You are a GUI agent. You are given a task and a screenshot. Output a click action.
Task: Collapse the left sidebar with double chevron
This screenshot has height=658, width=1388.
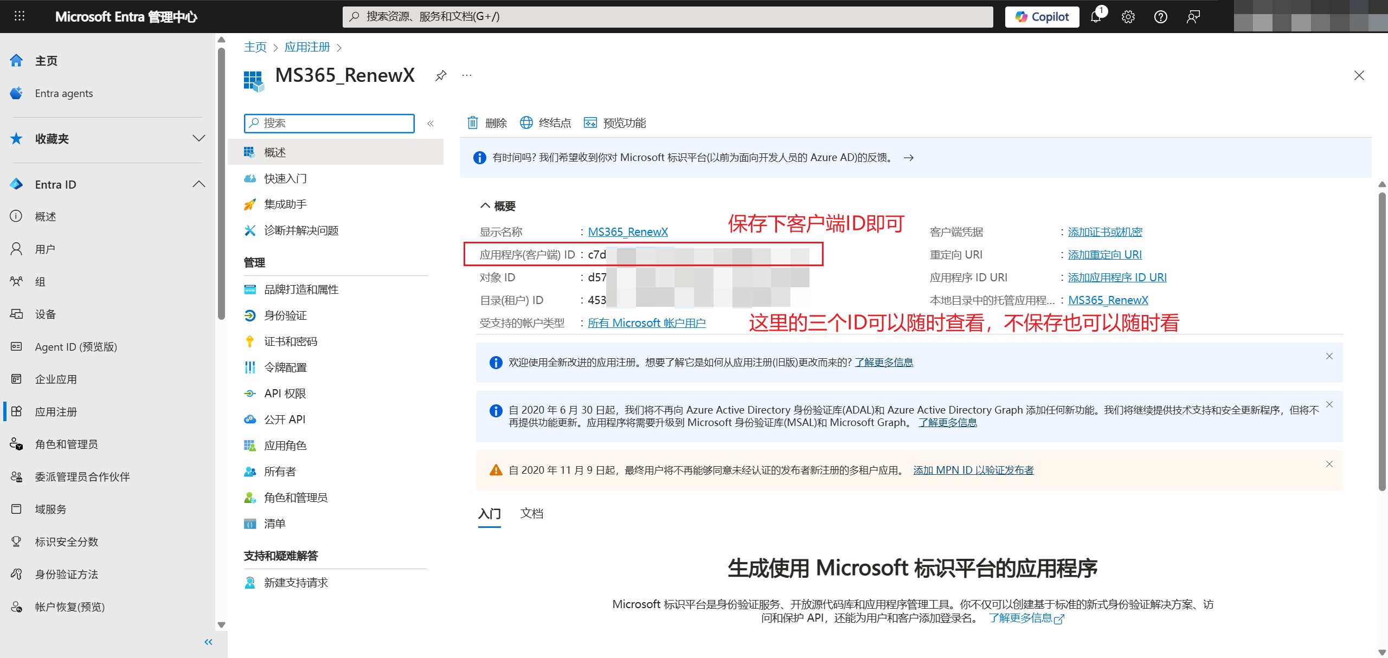pos(208,642)
